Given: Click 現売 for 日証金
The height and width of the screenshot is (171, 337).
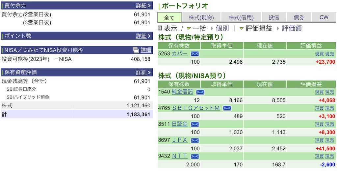Looking at the screenshot, I should pyautogui.click(x=330, y=124).
